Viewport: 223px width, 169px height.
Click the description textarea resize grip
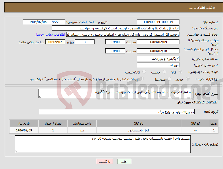(40, 97)
